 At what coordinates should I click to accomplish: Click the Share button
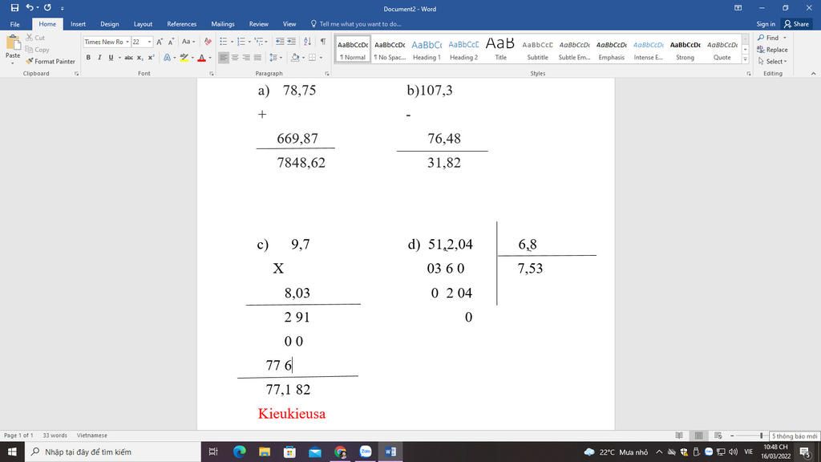tap(796, 24)
